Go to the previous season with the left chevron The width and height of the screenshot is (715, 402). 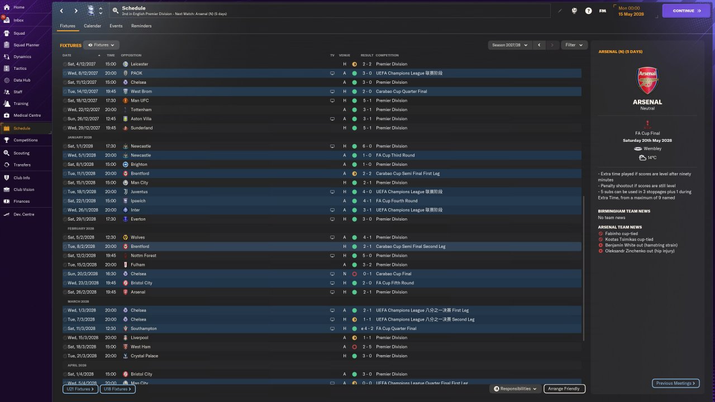(x=539, y=45)
